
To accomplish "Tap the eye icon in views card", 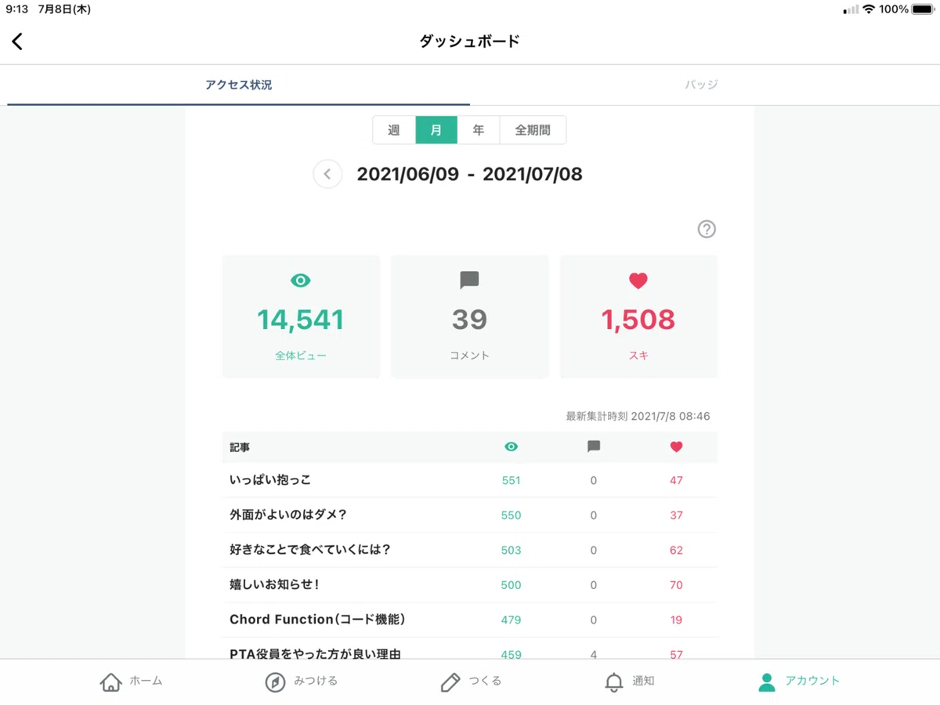I will [x=301, y=280].
